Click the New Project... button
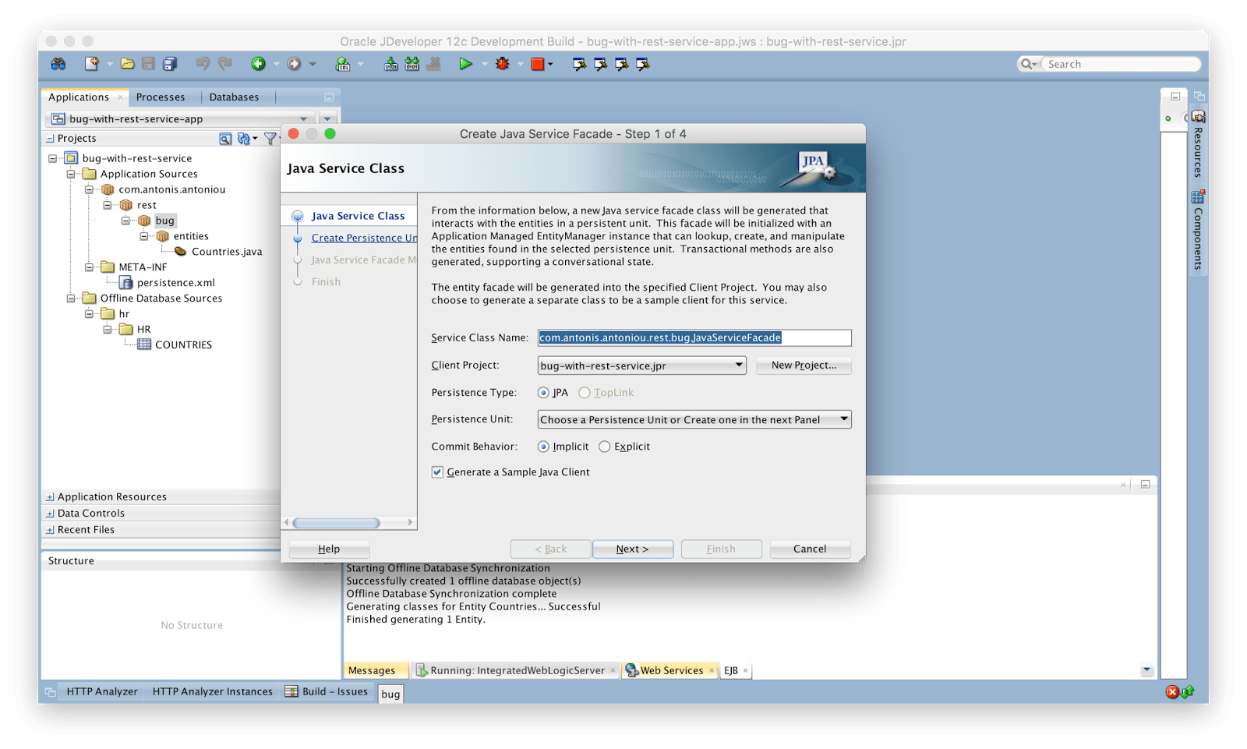The image size is (1247, 749). point(804,365)
